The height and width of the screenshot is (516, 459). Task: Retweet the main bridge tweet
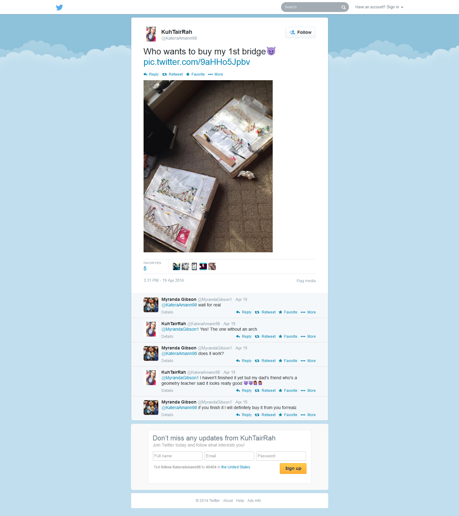(x=172, y=74)
